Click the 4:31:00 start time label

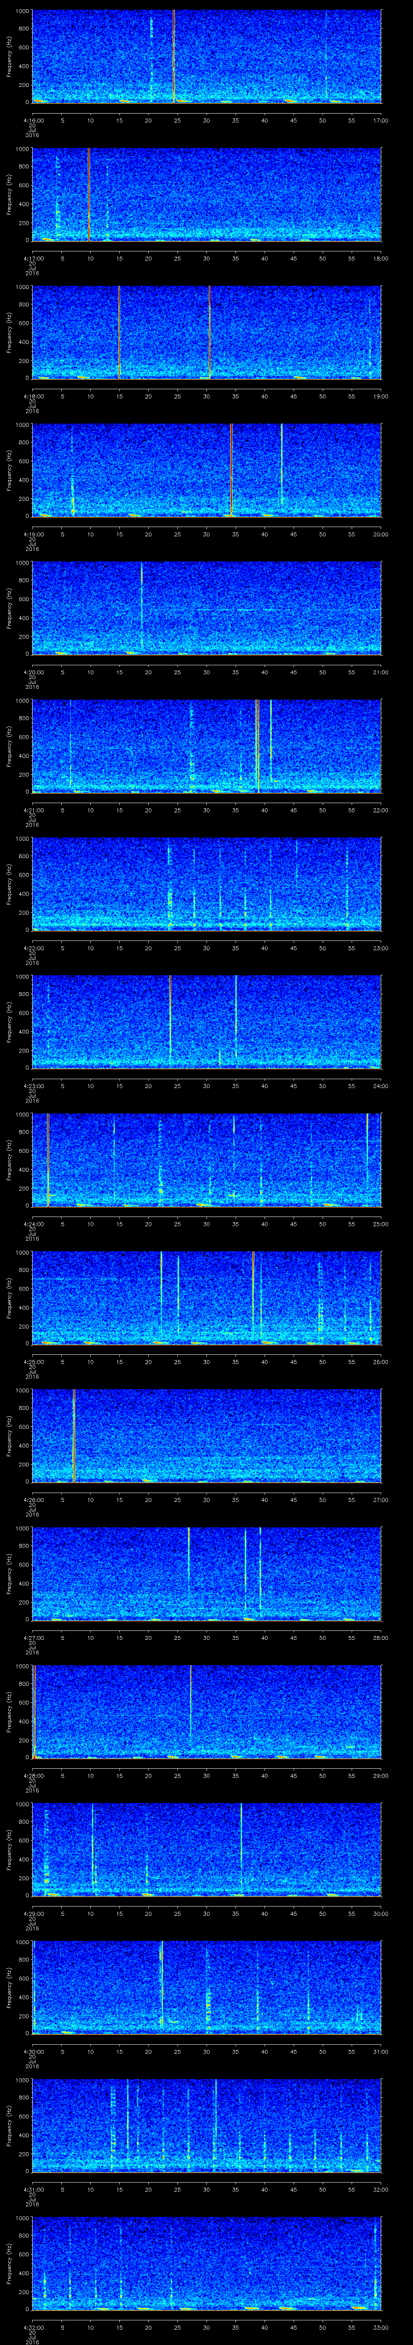tap(33, 2189)
